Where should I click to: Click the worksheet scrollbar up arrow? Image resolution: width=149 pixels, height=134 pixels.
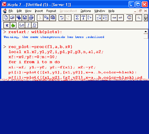tap(146, 32)
